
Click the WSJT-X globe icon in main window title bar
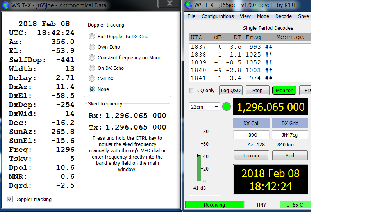coord(189,5)
